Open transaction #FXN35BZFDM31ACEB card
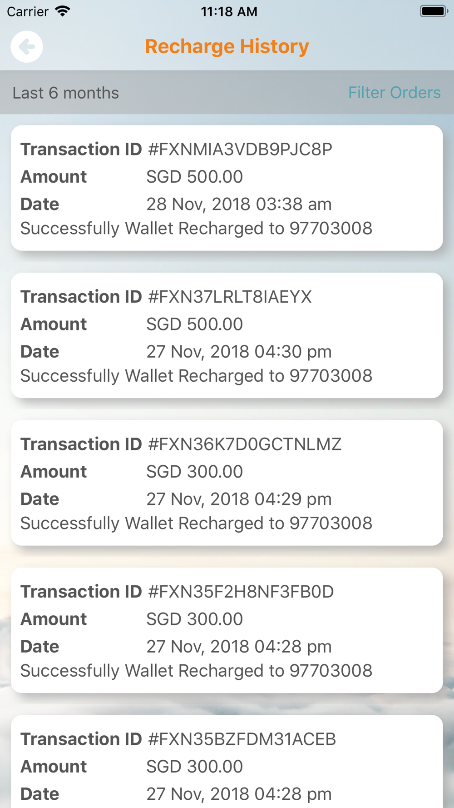The width and height of the screenshot is (454, 808). click(227, 762)
